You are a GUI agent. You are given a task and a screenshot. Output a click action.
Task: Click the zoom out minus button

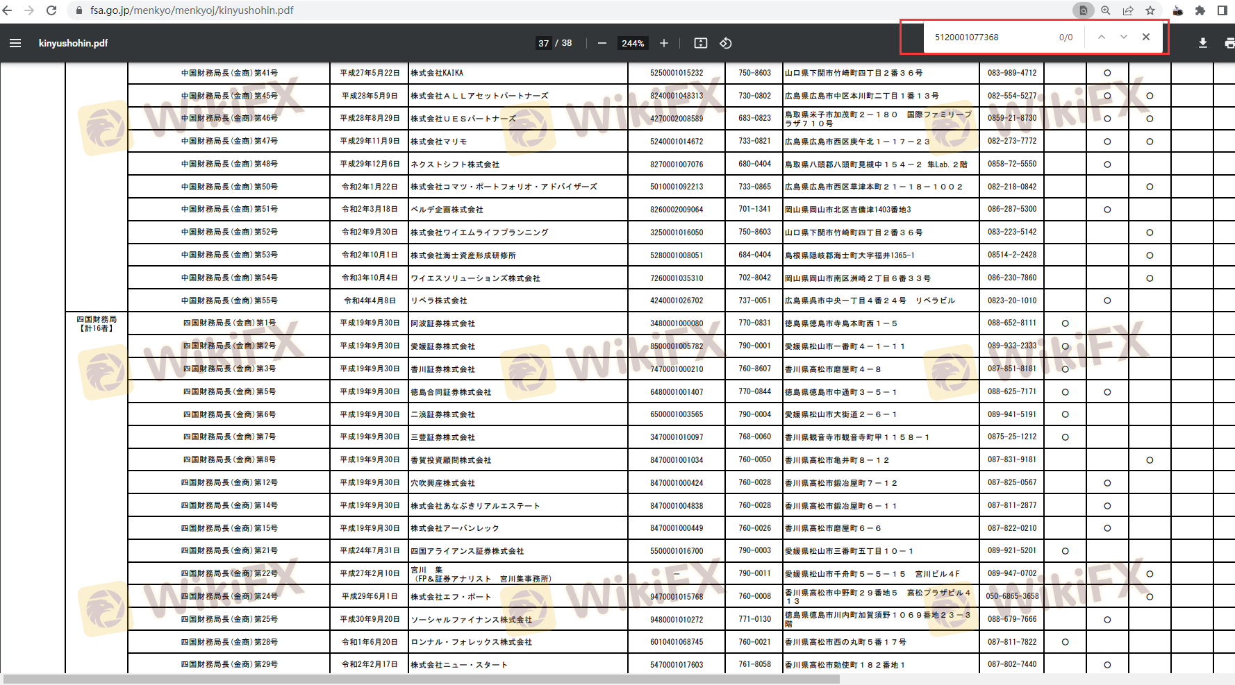tap(602, 43)
